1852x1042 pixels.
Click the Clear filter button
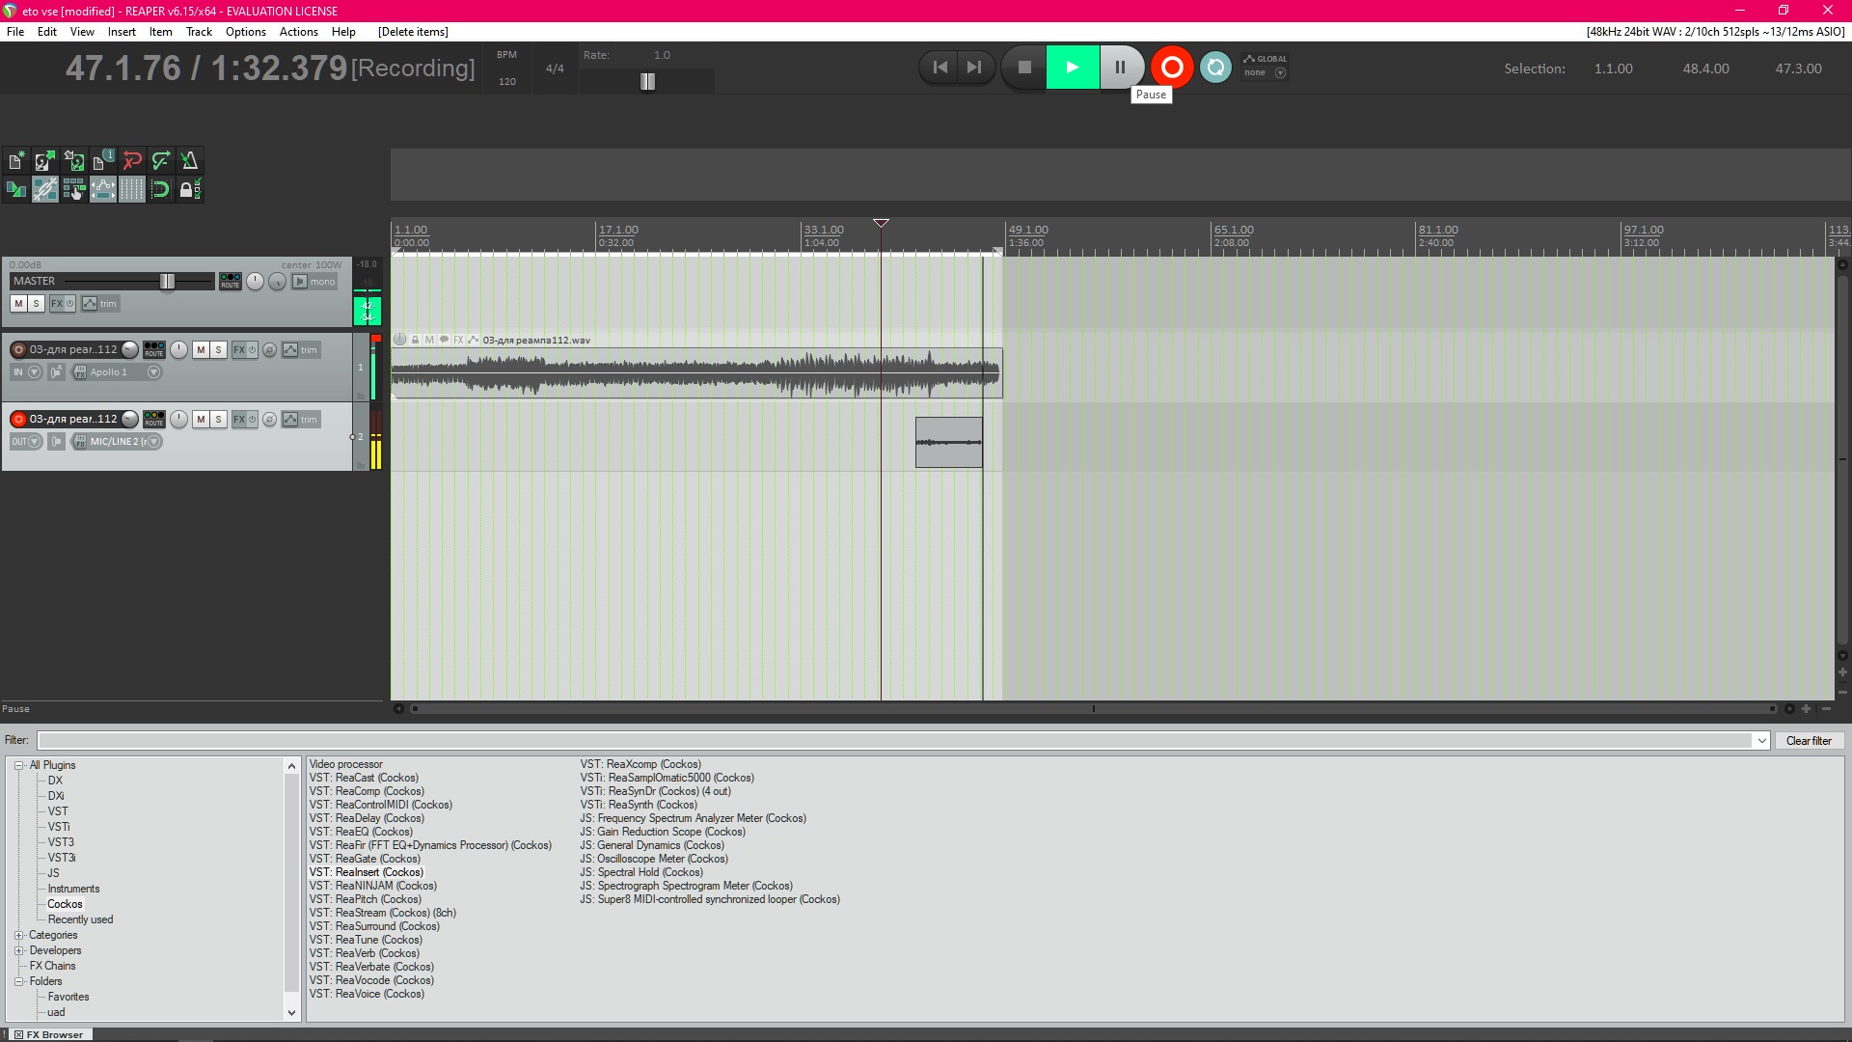pos(1808,741)
